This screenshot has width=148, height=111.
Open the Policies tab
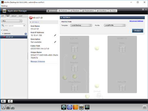tap(63, 11)
